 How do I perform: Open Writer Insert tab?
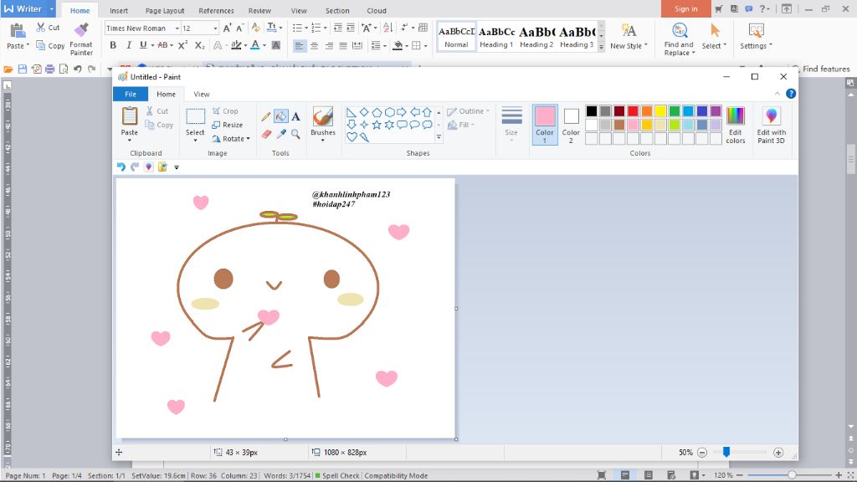tap(119, 10)
